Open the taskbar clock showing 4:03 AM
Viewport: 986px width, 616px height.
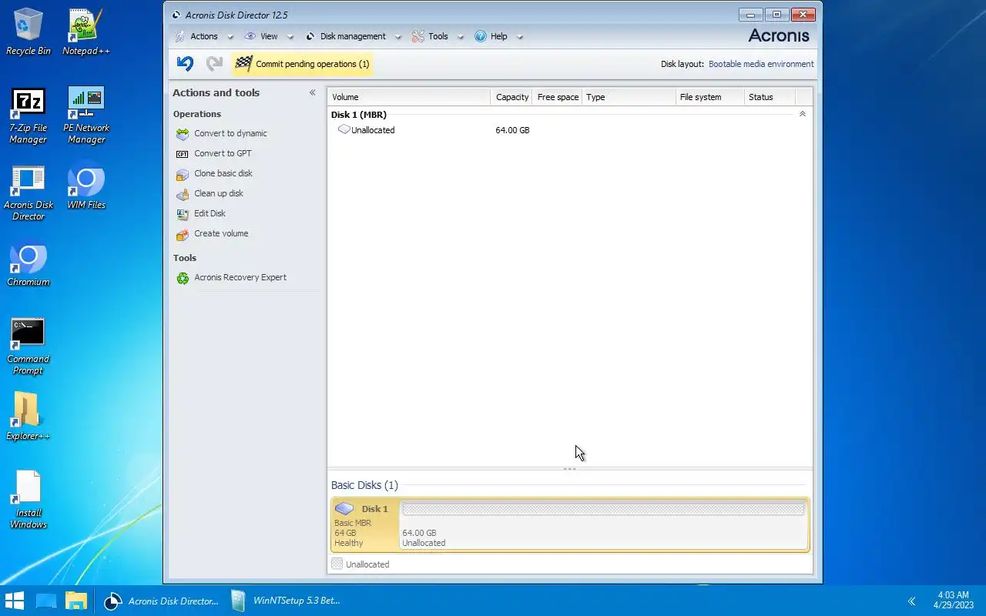[953, 601]
